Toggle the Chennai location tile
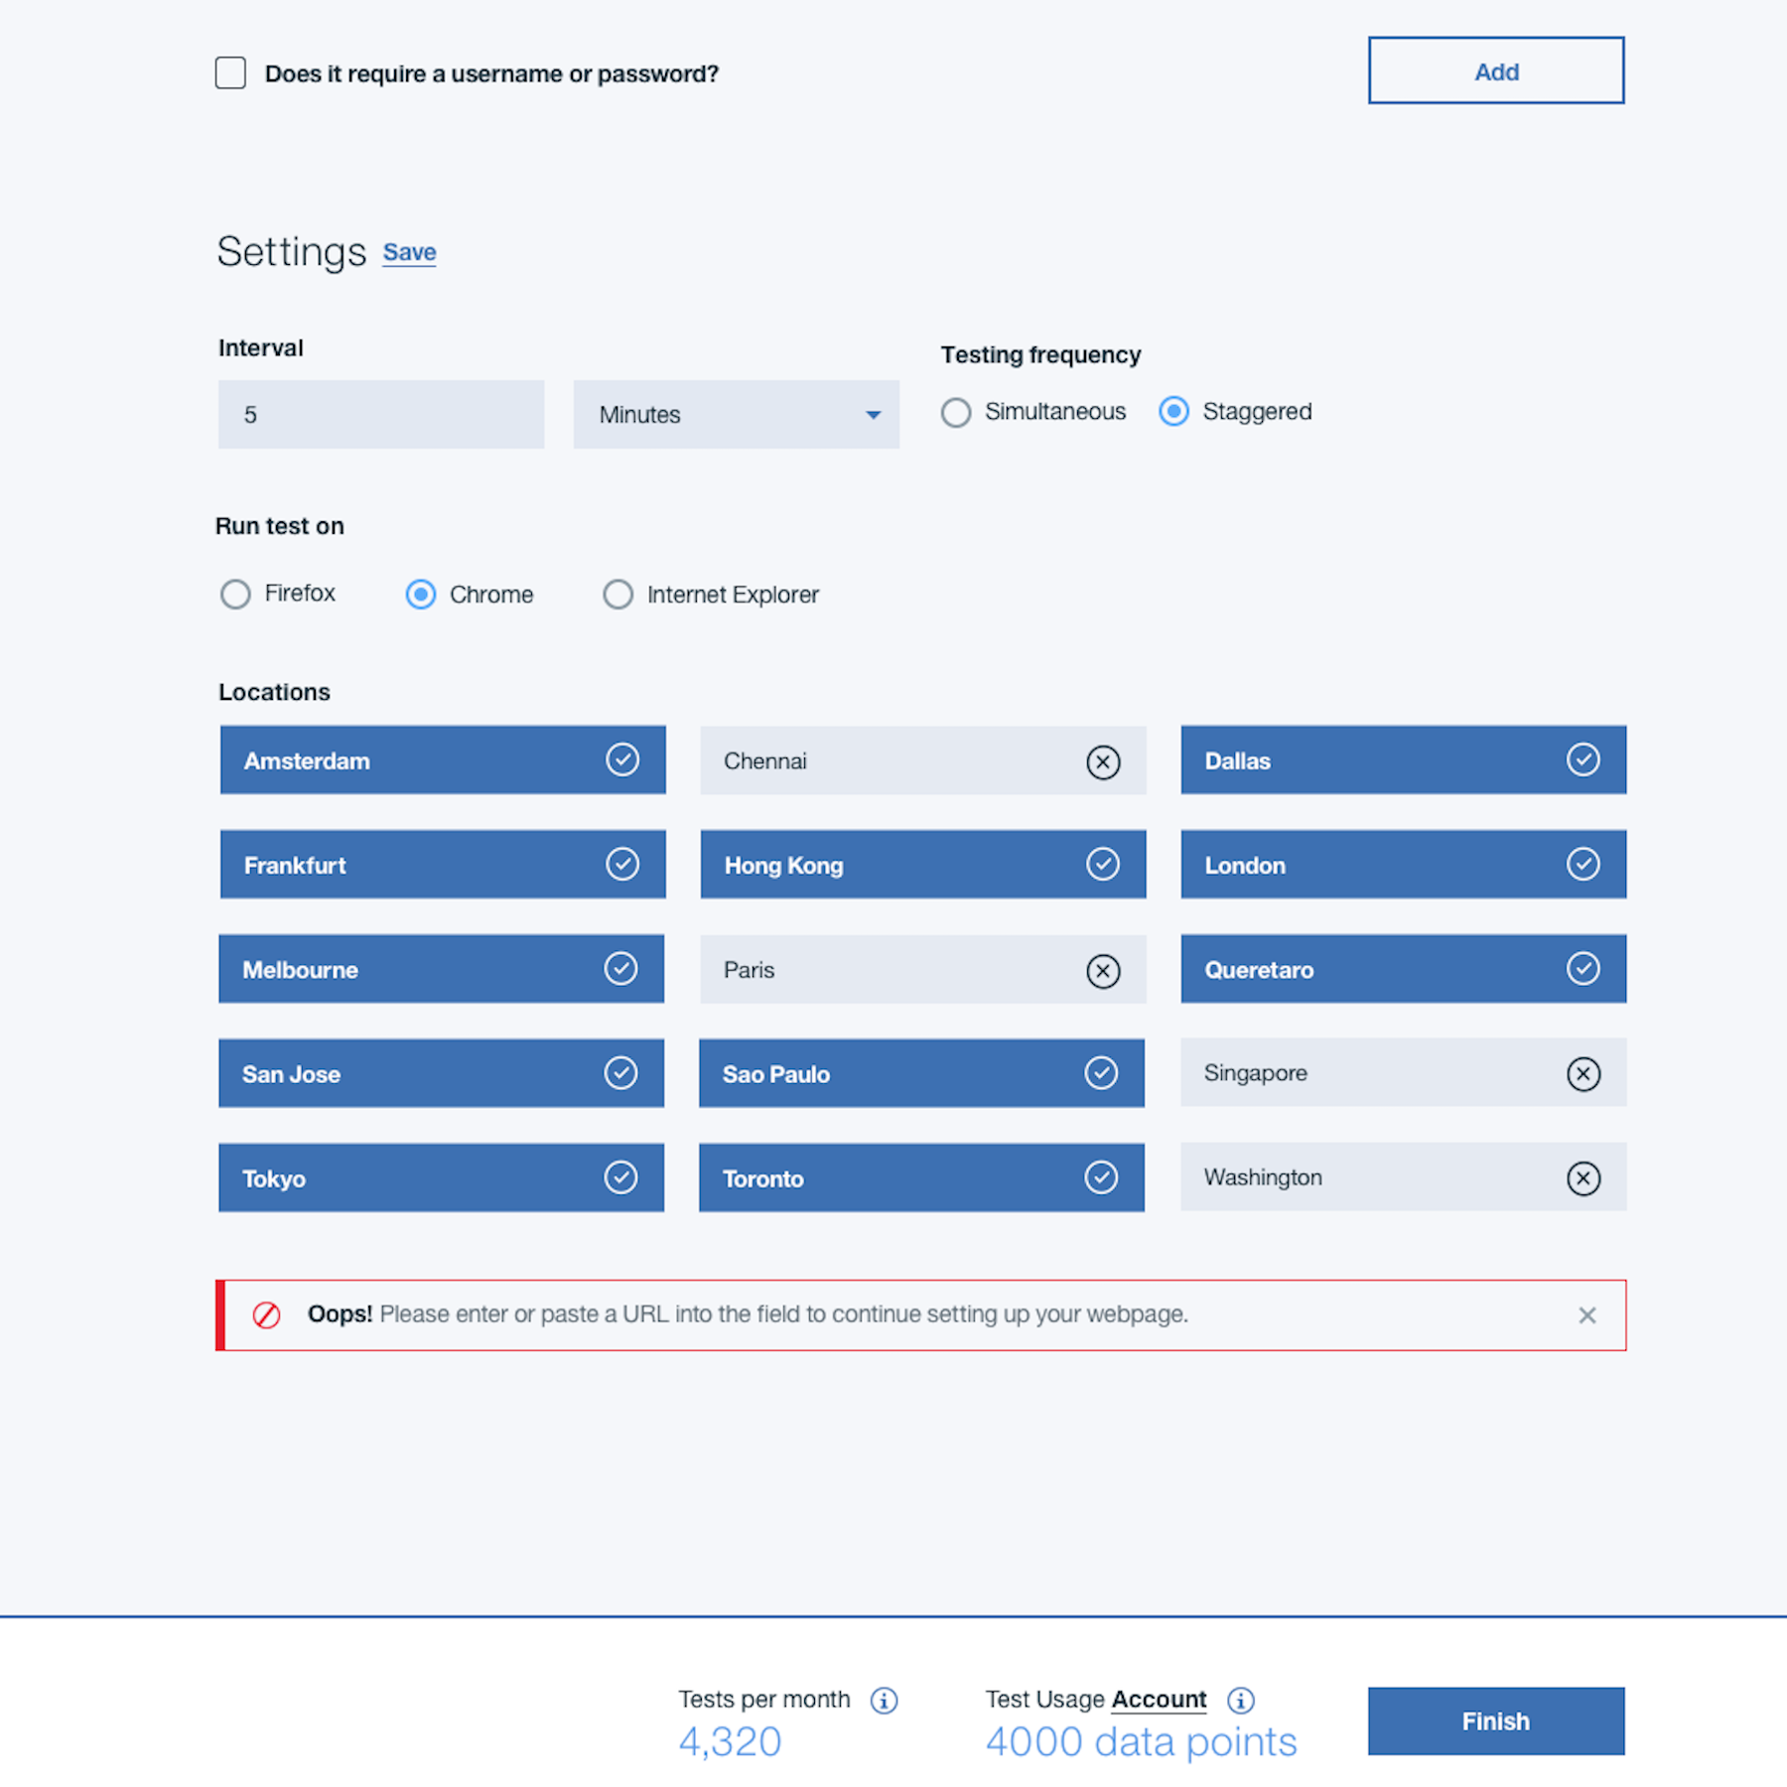Screen dimensions: 1787x1787 (x=923, y=759)
